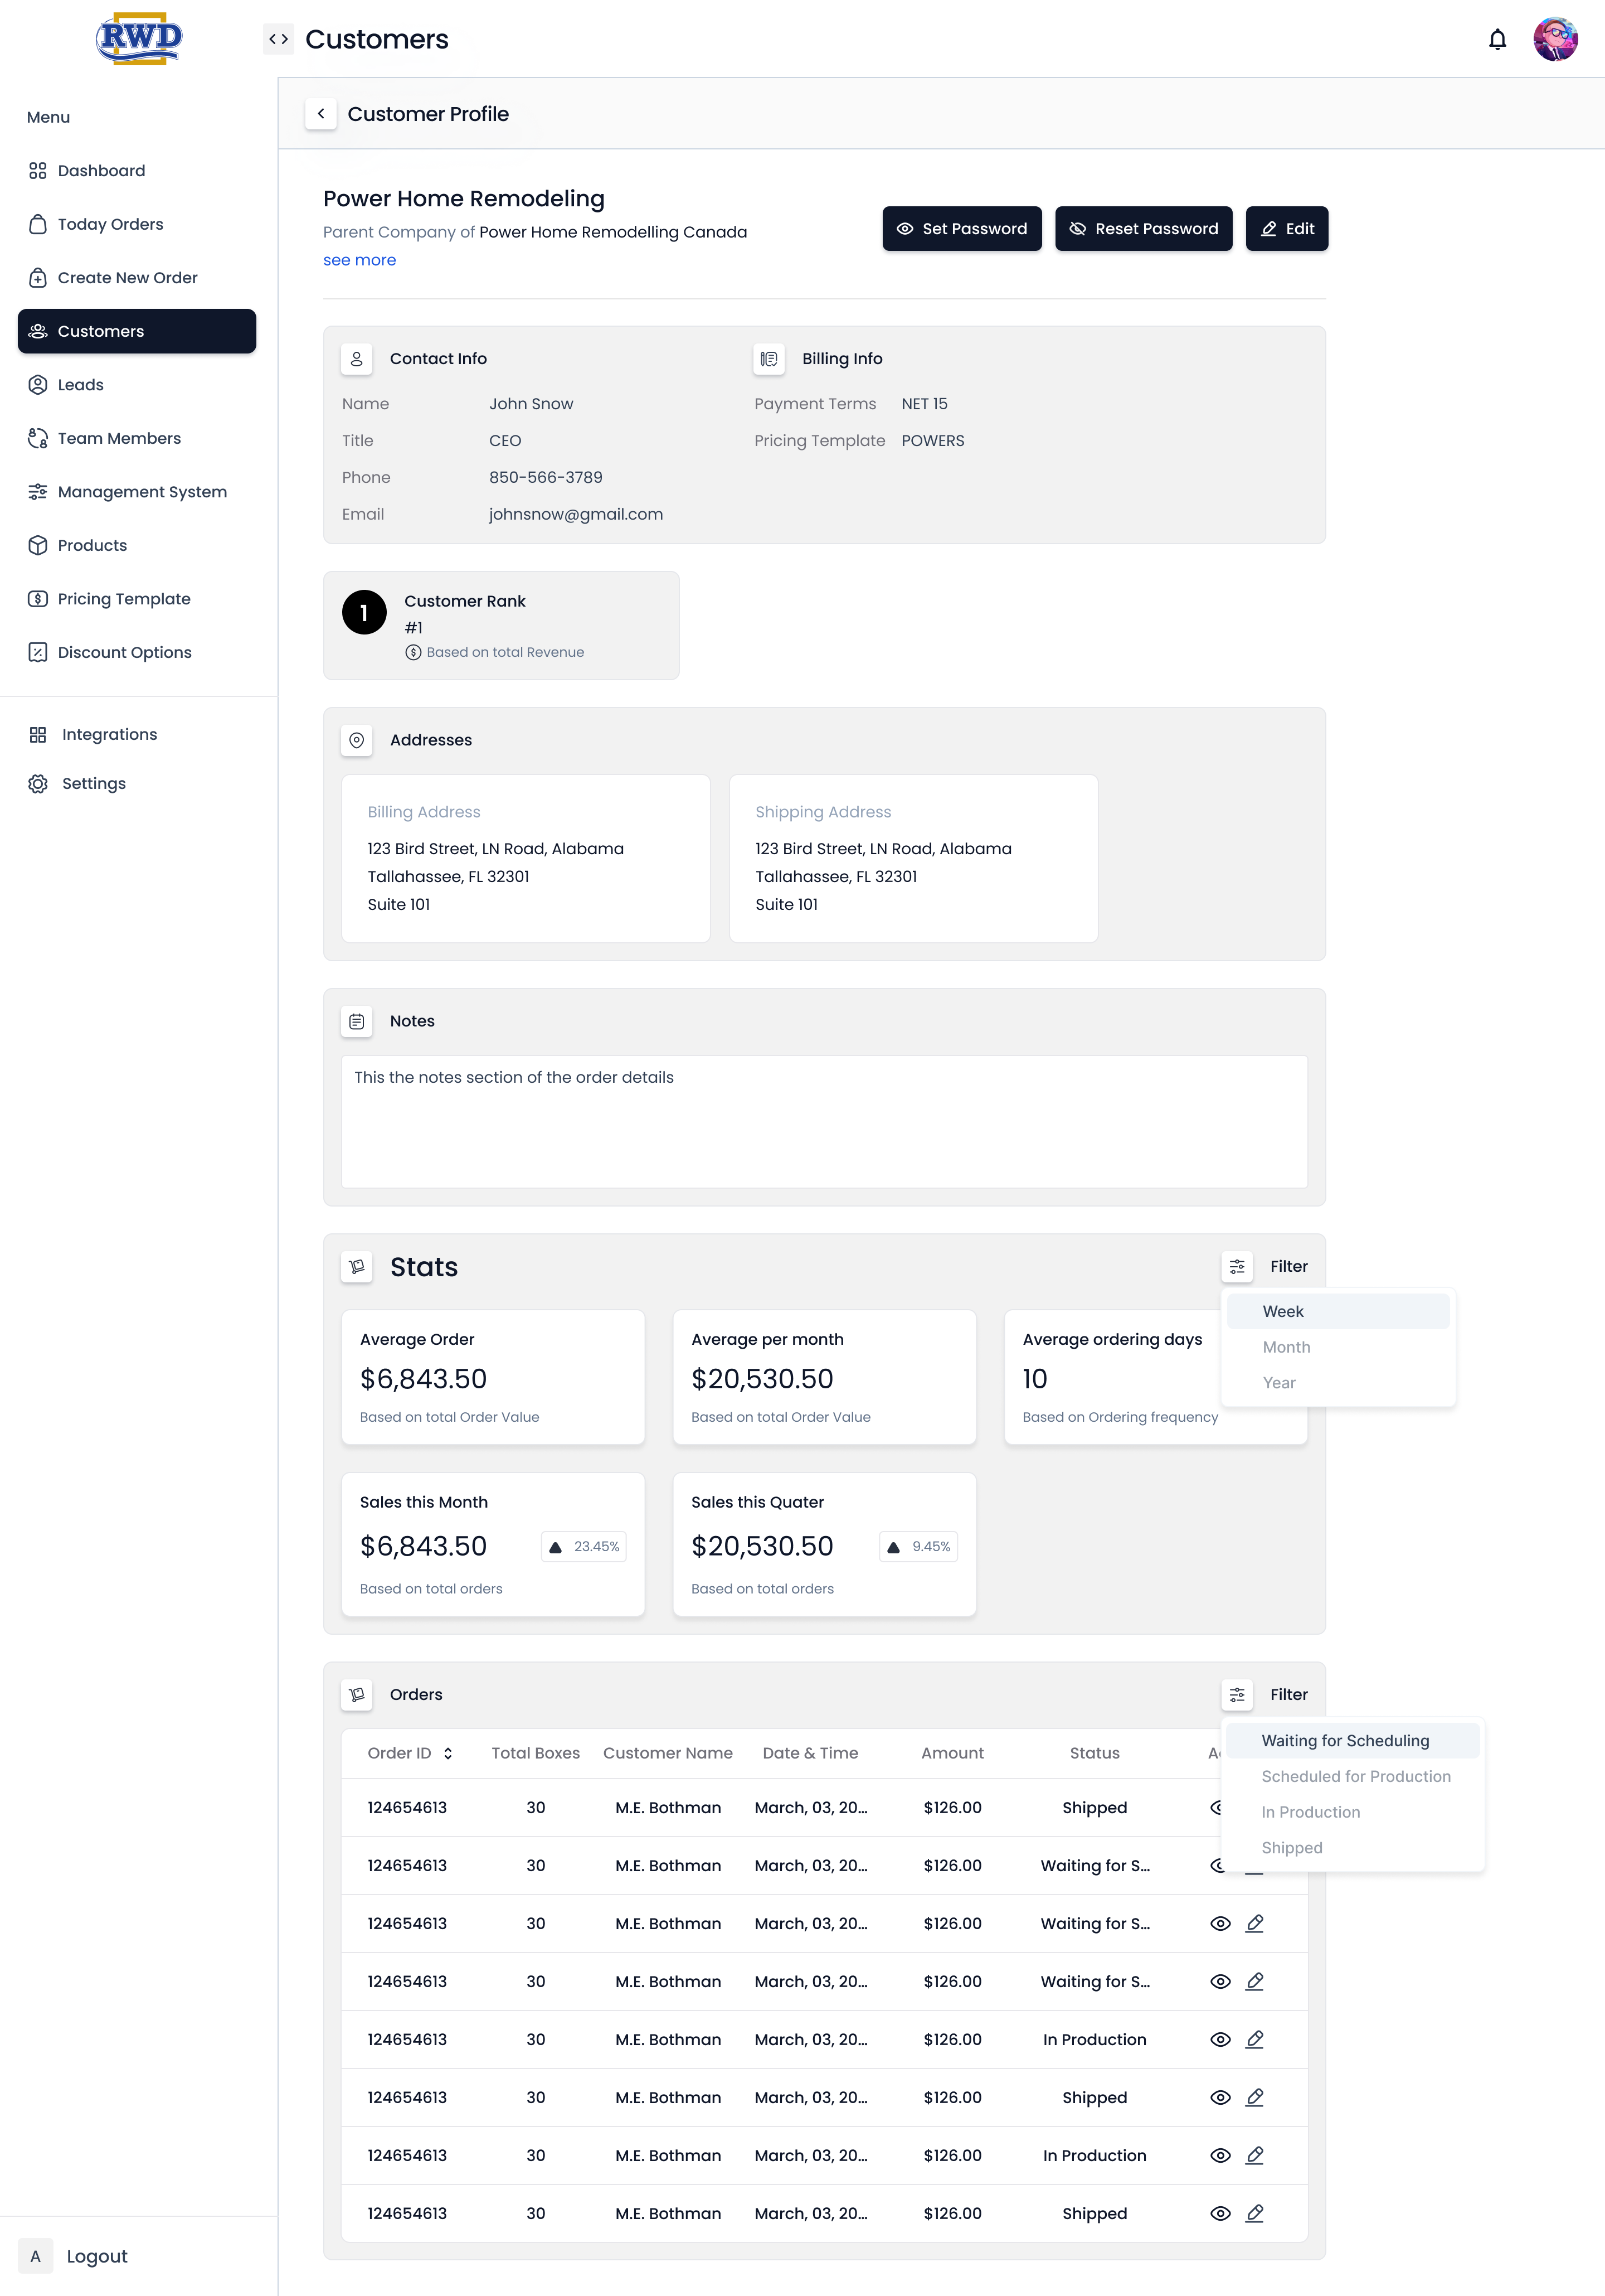The width and height of the screenshot is (1605, 2296).
Task: Edit the sixth row Shipped order
Action: coord(1255,2098)
